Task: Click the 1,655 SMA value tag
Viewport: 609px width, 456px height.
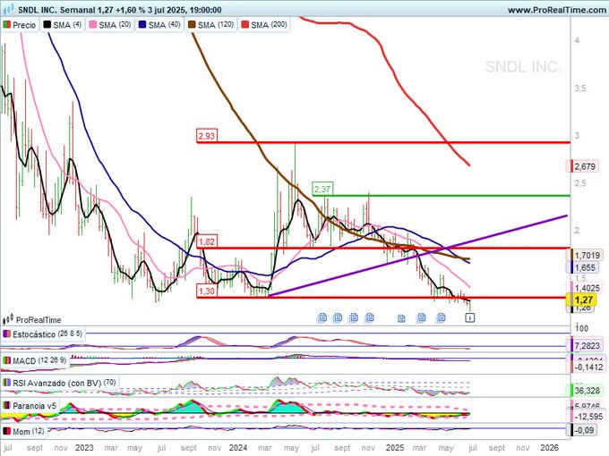Action: (x=584, y=267)
